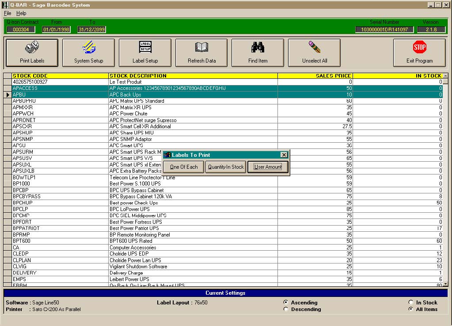Open the Help menu

[21, 13]
